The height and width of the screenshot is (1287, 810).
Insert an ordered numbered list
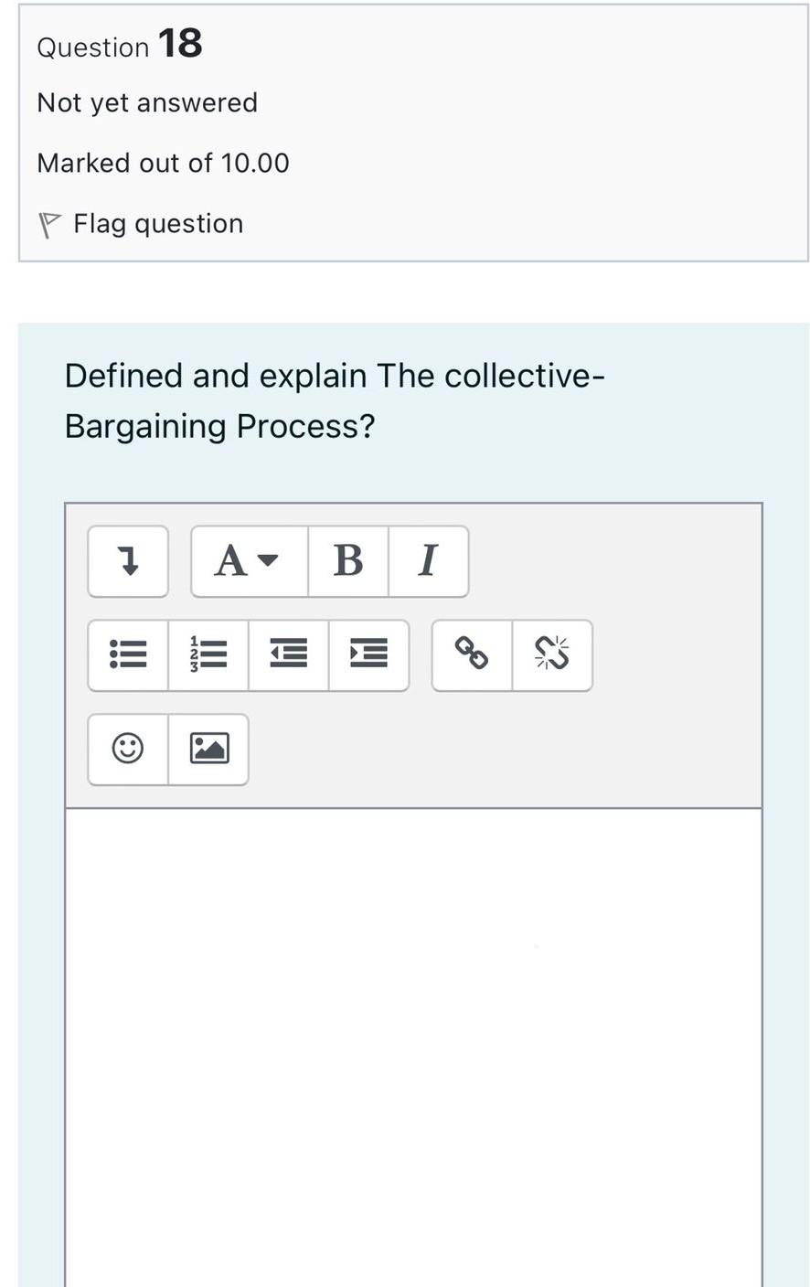tap(208, 654)
